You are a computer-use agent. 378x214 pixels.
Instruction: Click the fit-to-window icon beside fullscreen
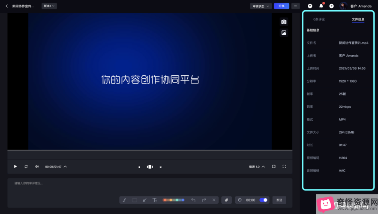pyautogui.click(x=273, y=166)
